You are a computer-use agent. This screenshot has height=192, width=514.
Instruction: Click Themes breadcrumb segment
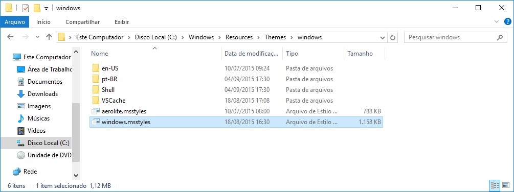click(275, 37)
